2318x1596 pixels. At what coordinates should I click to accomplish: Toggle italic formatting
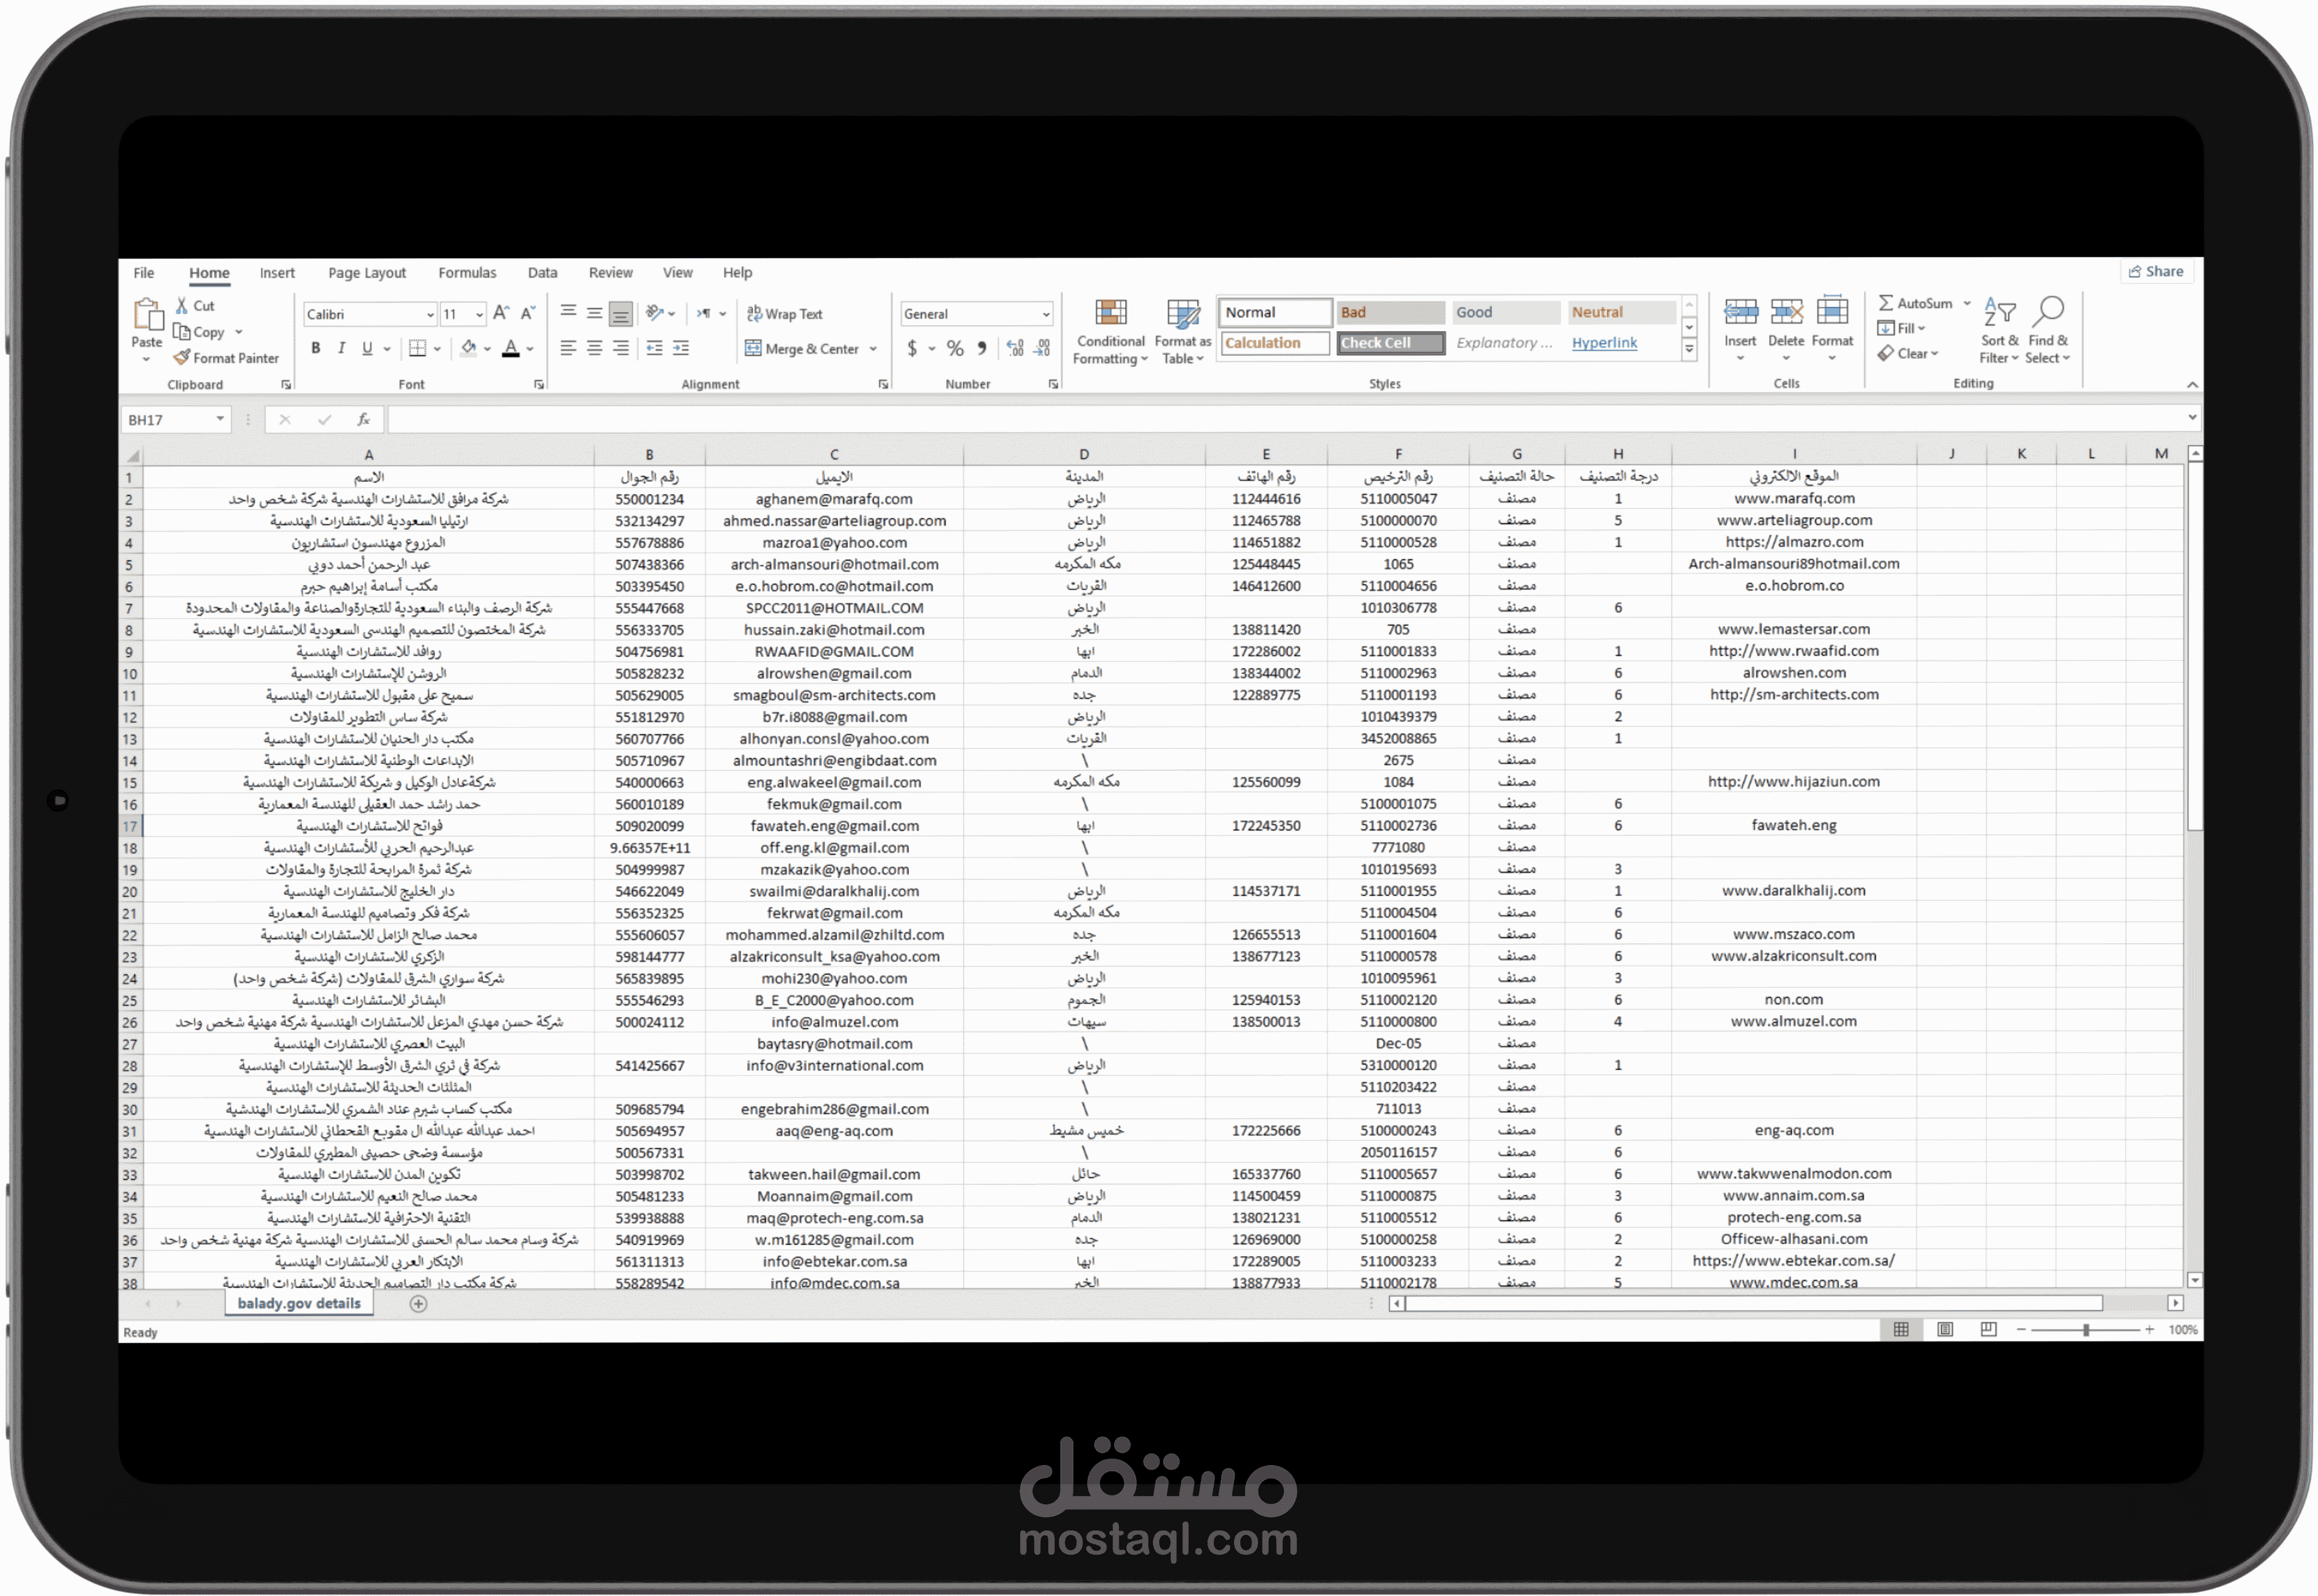342,349
